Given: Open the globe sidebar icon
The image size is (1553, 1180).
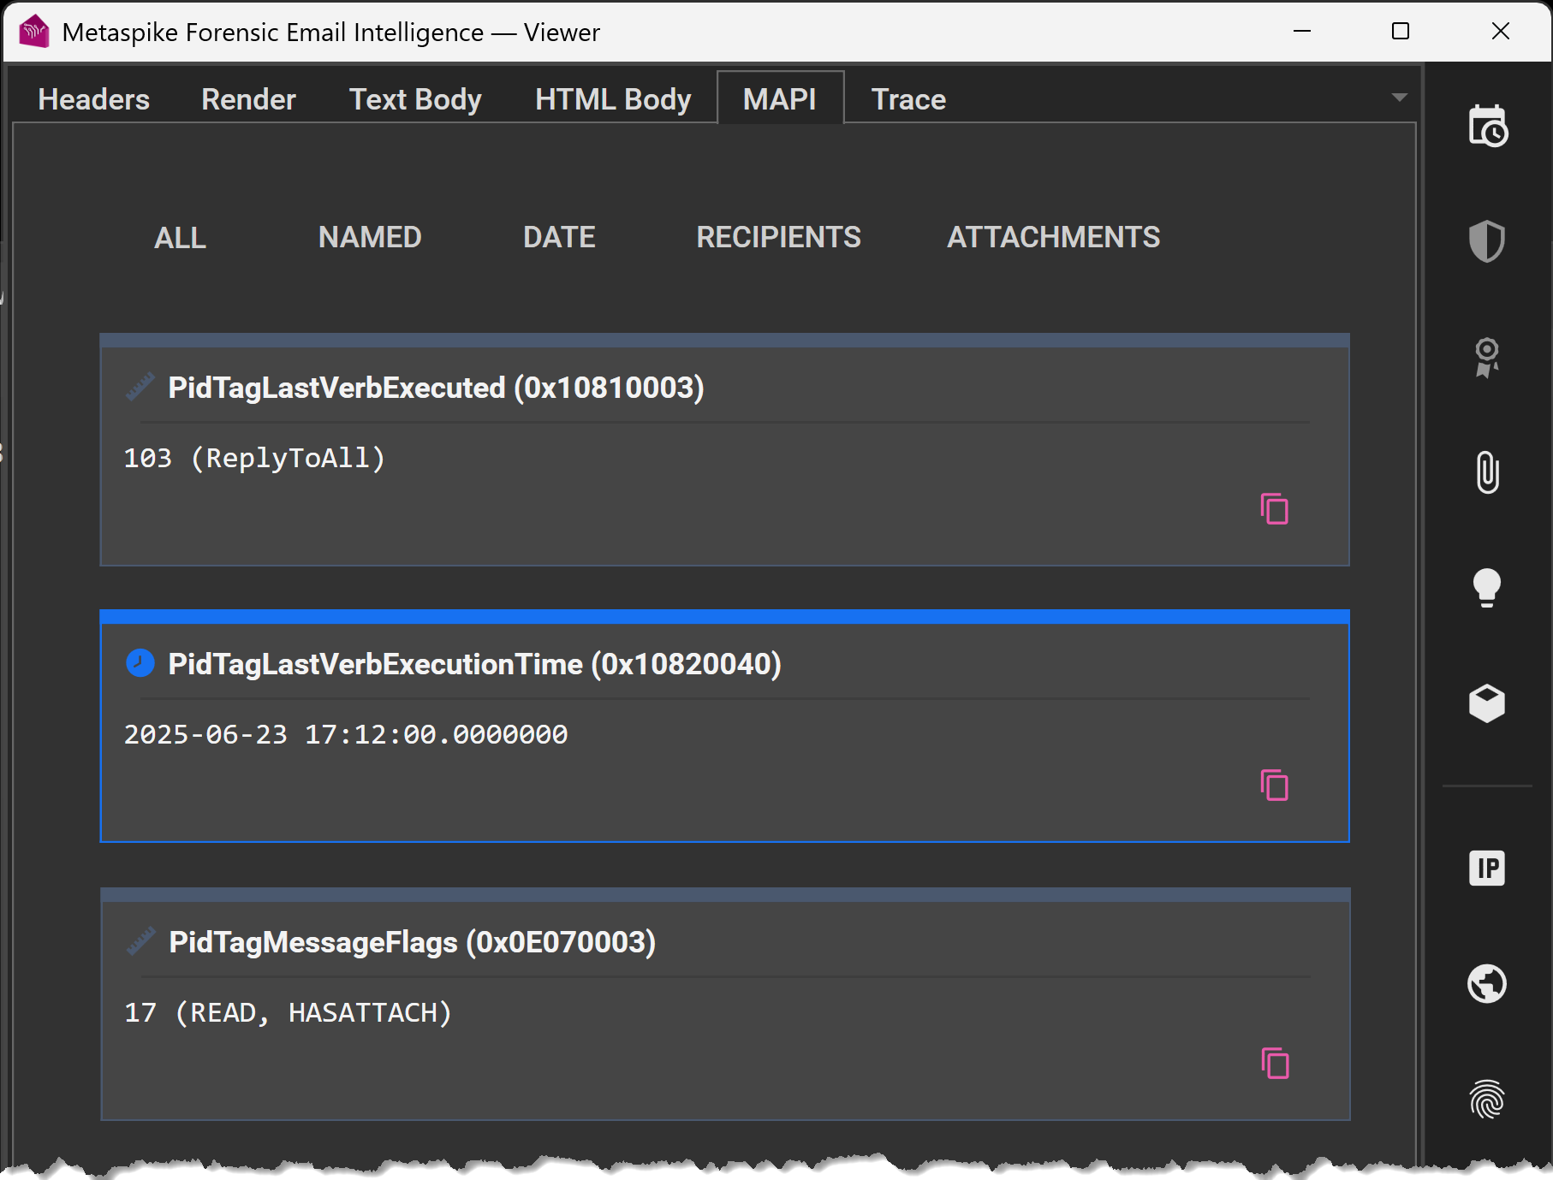Looking at the screenshot, I should coord(1487,983).
